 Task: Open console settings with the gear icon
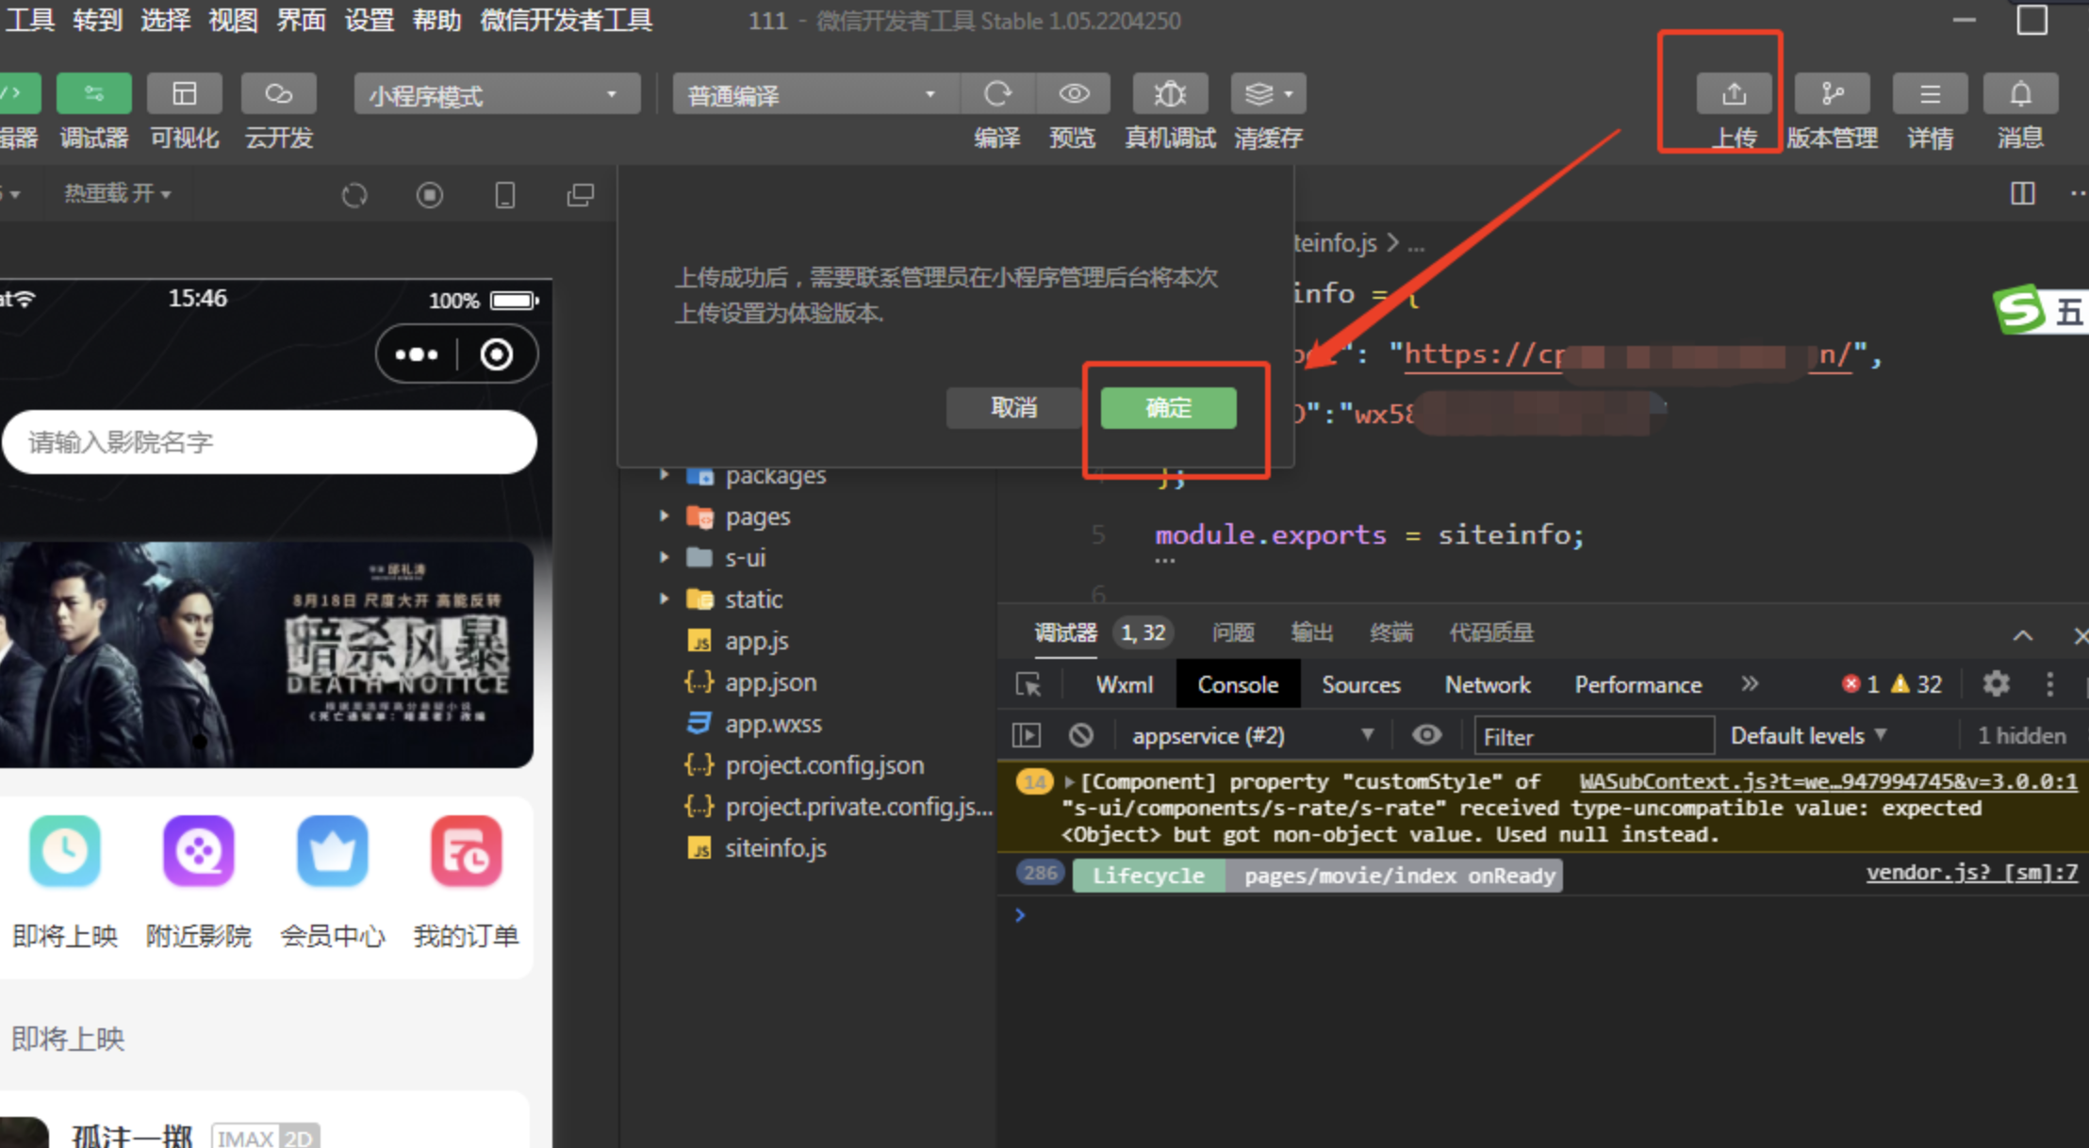pyautogui.click(x=1997, y=684)
